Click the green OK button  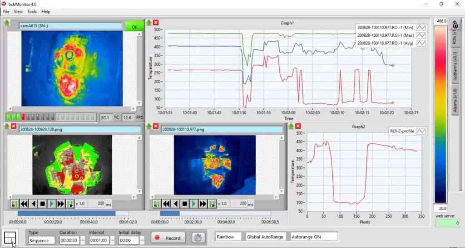click(x=134, y=27)
